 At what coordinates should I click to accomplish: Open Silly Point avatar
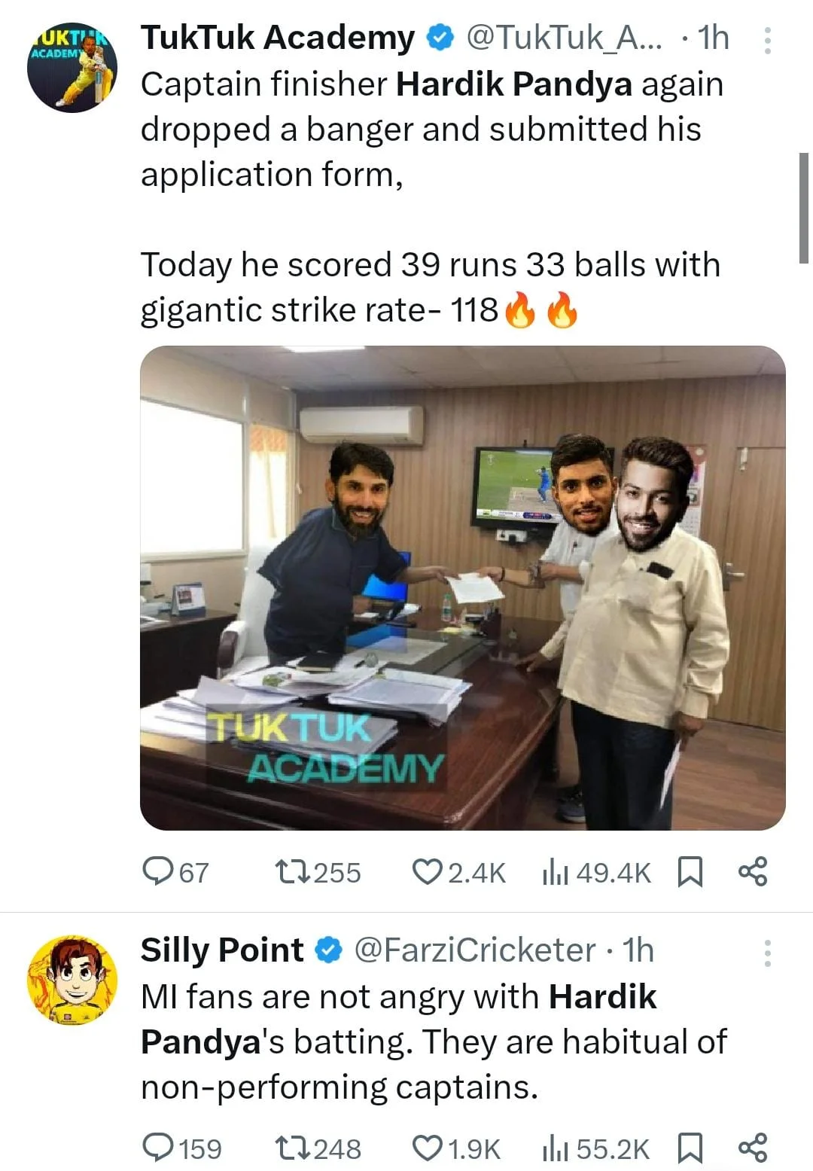coord(72,980)
